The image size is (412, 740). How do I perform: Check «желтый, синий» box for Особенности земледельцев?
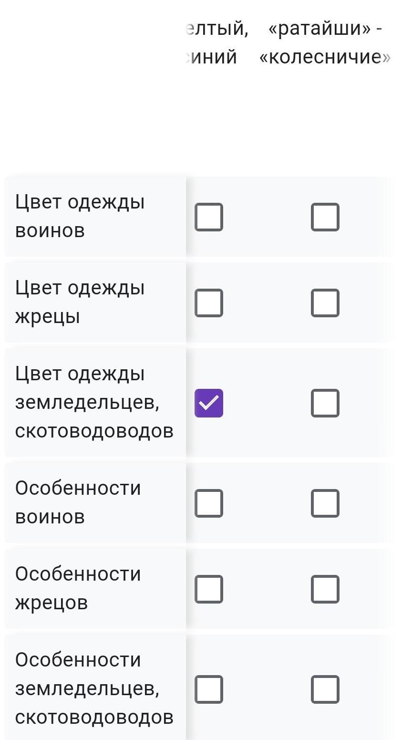point(209,689)
